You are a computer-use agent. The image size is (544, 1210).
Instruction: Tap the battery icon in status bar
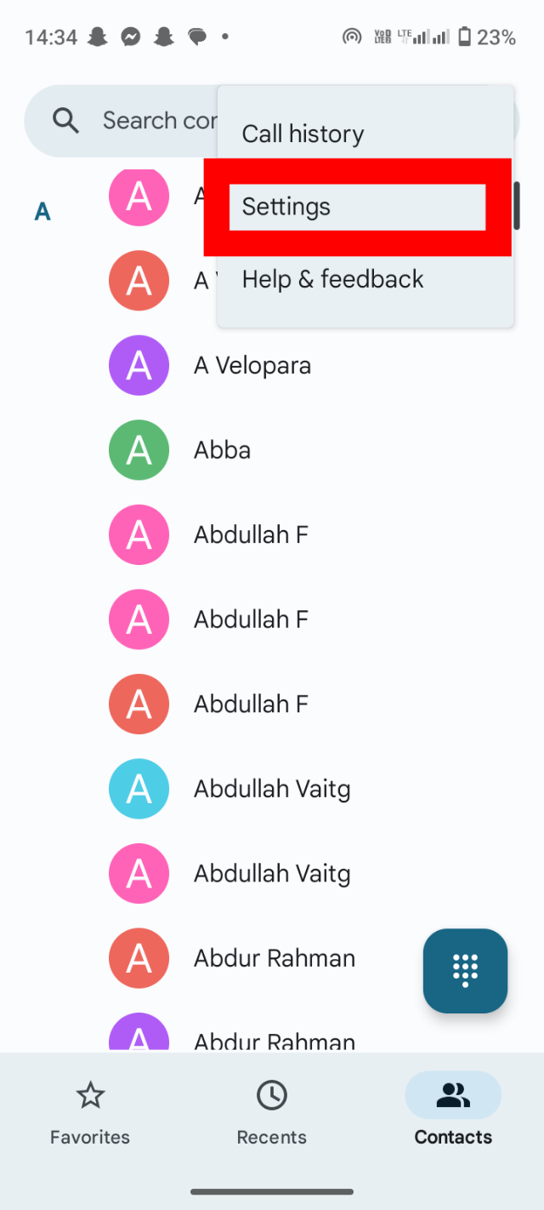click(464, 37)
